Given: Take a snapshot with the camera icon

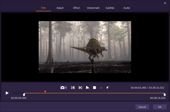Looking at the screenshot, I should [x=63, y=88].
